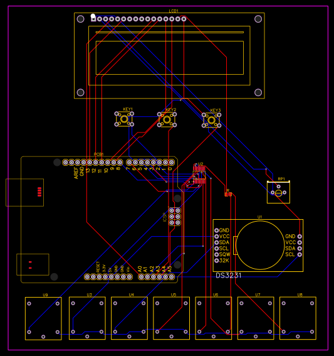334x356 pixels.
Task: Click the RESET pin label on Arduino
Action: click(x=98, y=267)
